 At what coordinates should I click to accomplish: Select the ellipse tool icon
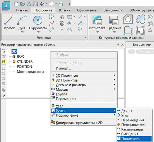(x=70, y=23)
